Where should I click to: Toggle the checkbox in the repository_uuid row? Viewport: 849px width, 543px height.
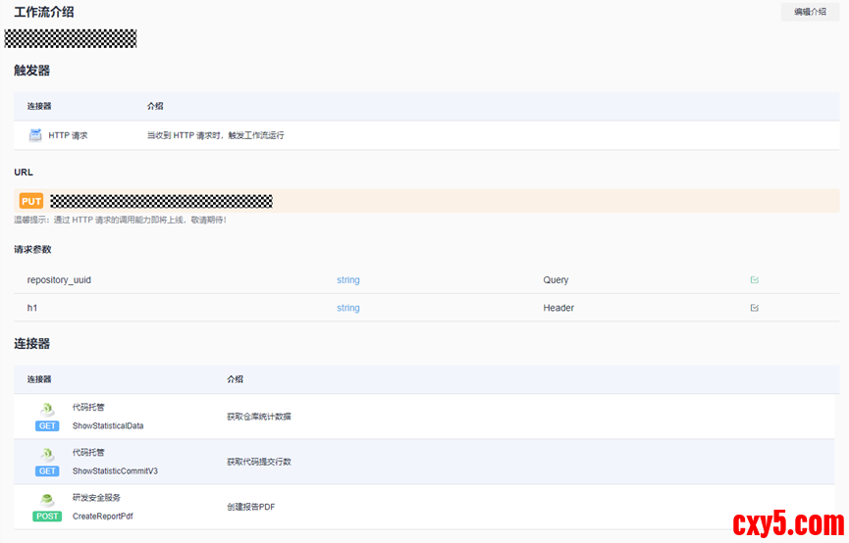point(754,280)
